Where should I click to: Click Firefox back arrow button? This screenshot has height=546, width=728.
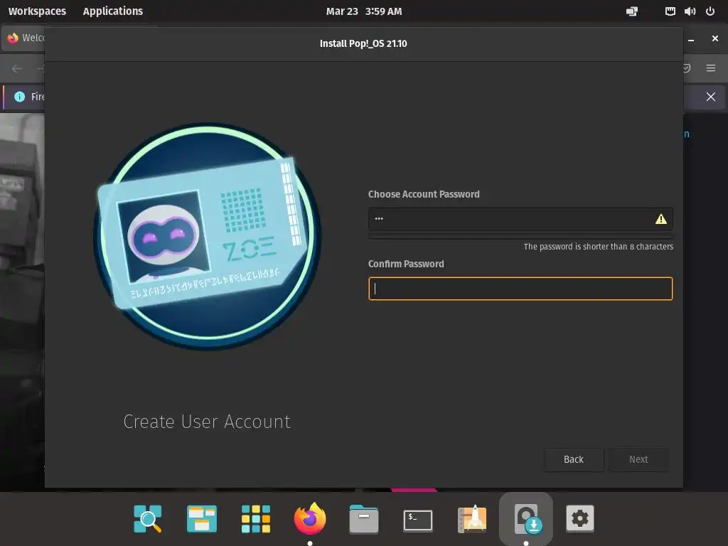coord(17,69)
